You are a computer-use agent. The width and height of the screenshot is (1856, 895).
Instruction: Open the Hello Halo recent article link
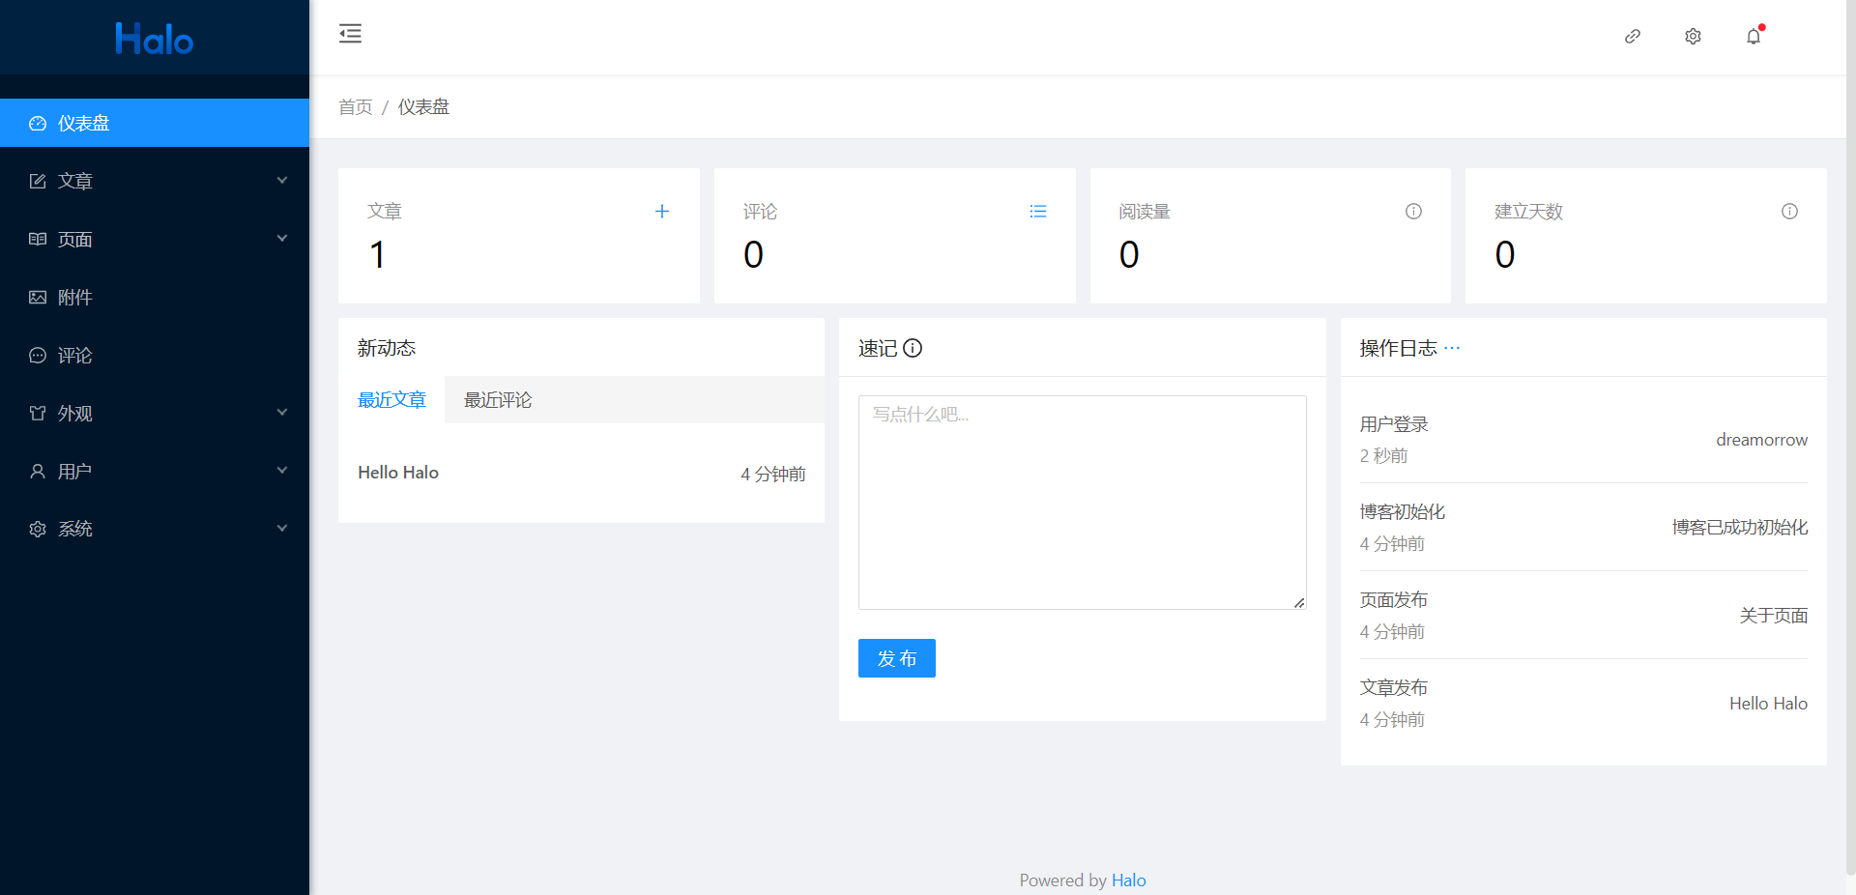coord(398,473)
